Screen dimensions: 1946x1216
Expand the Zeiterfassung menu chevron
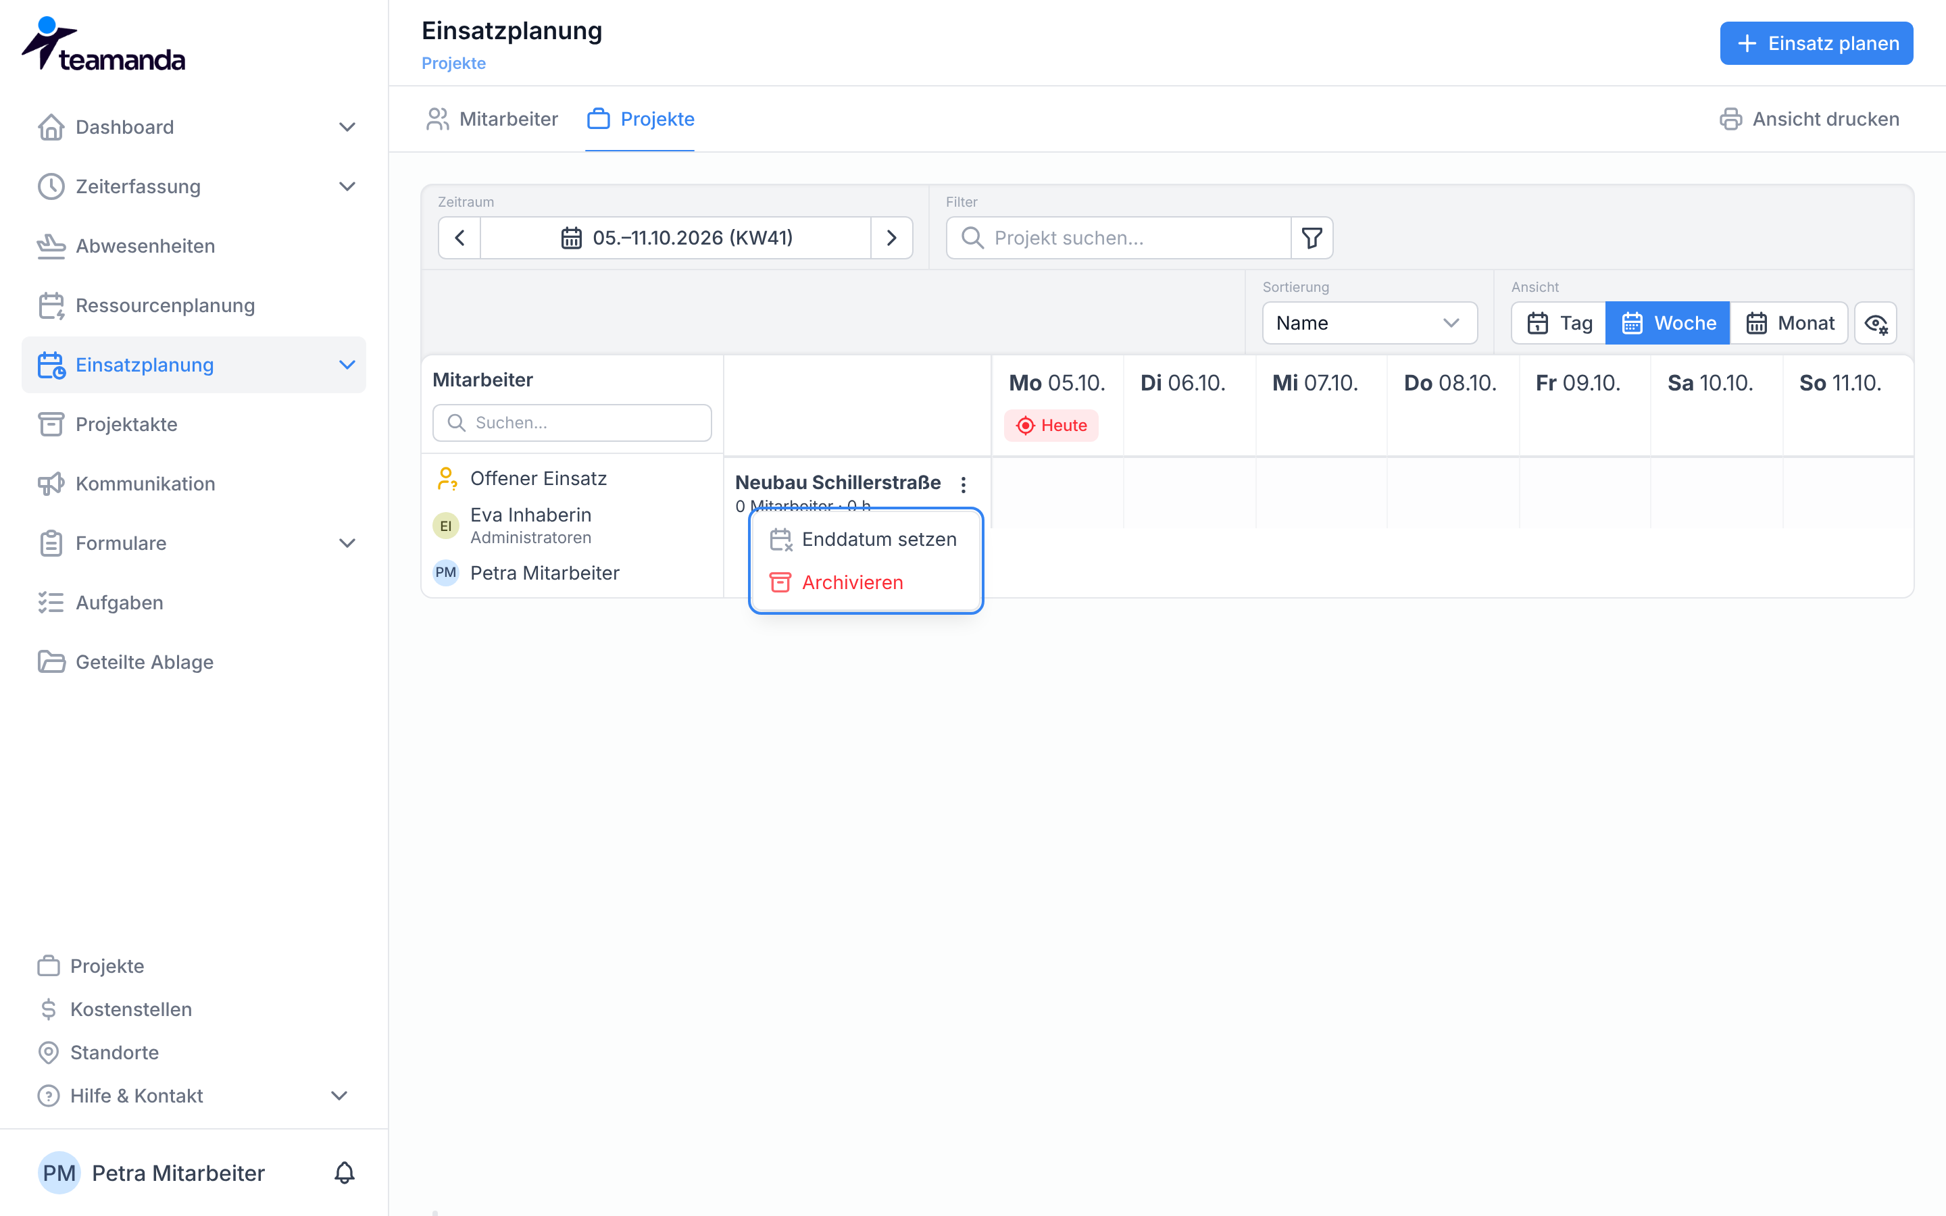[347, 186]
